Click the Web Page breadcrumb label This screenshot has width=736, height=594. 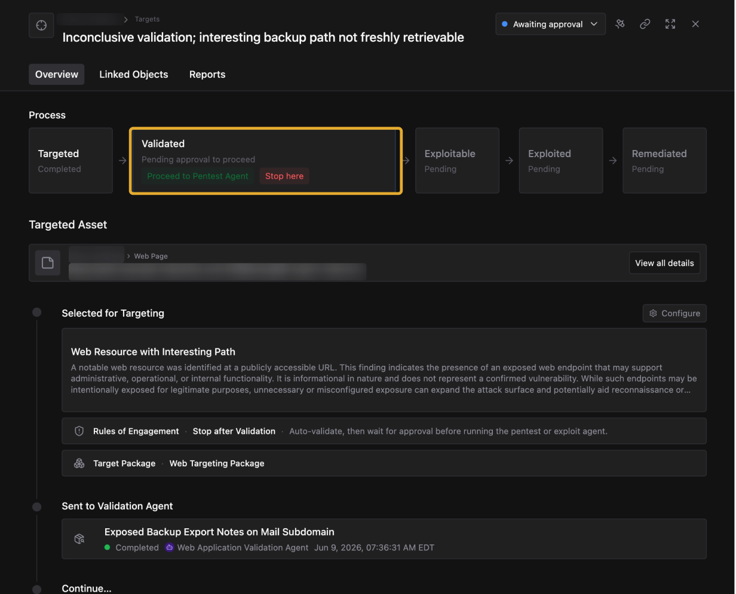151,256
